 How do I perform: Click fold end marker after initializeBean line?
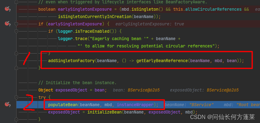click(x=16, y=119)
